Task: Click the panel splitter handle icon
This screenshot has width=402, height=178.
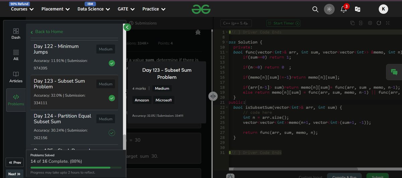Action: click(x=213, y=96)
